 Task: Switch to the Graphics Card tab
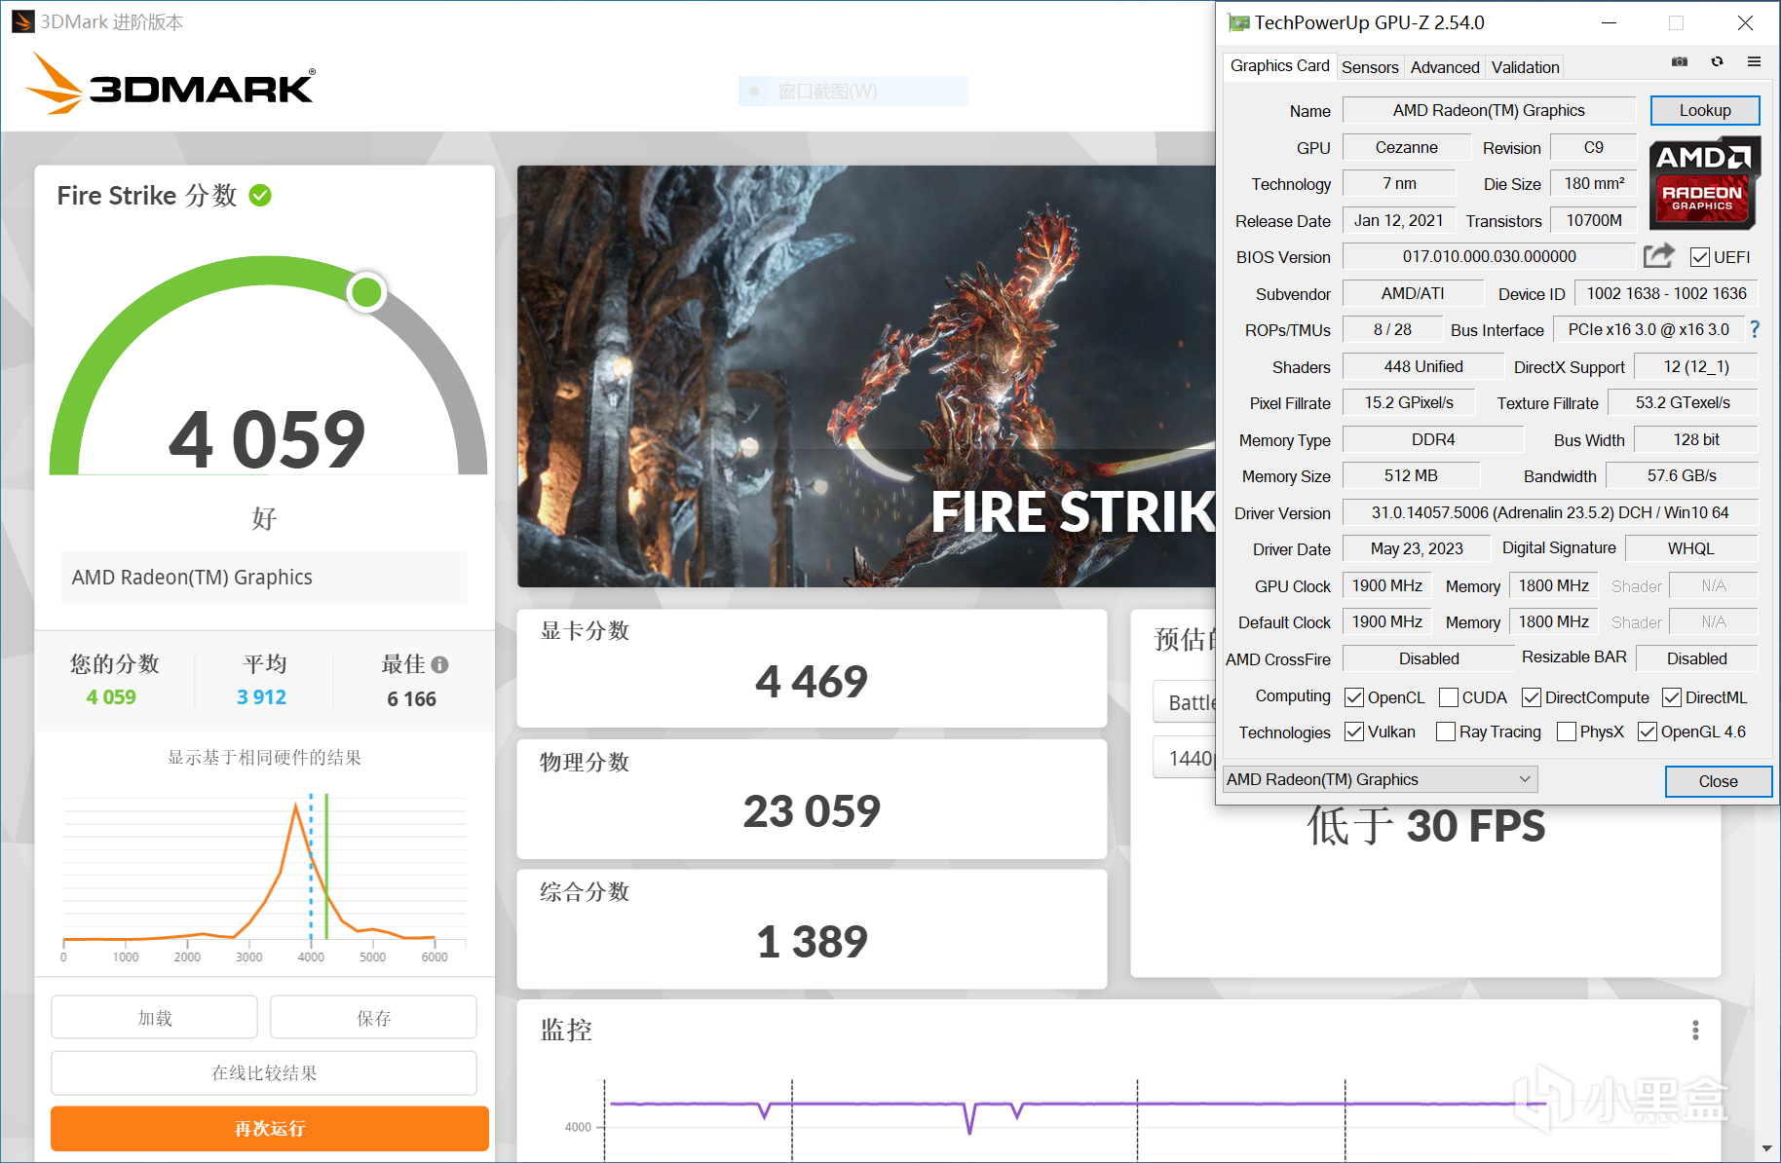tap(1279, 66)
